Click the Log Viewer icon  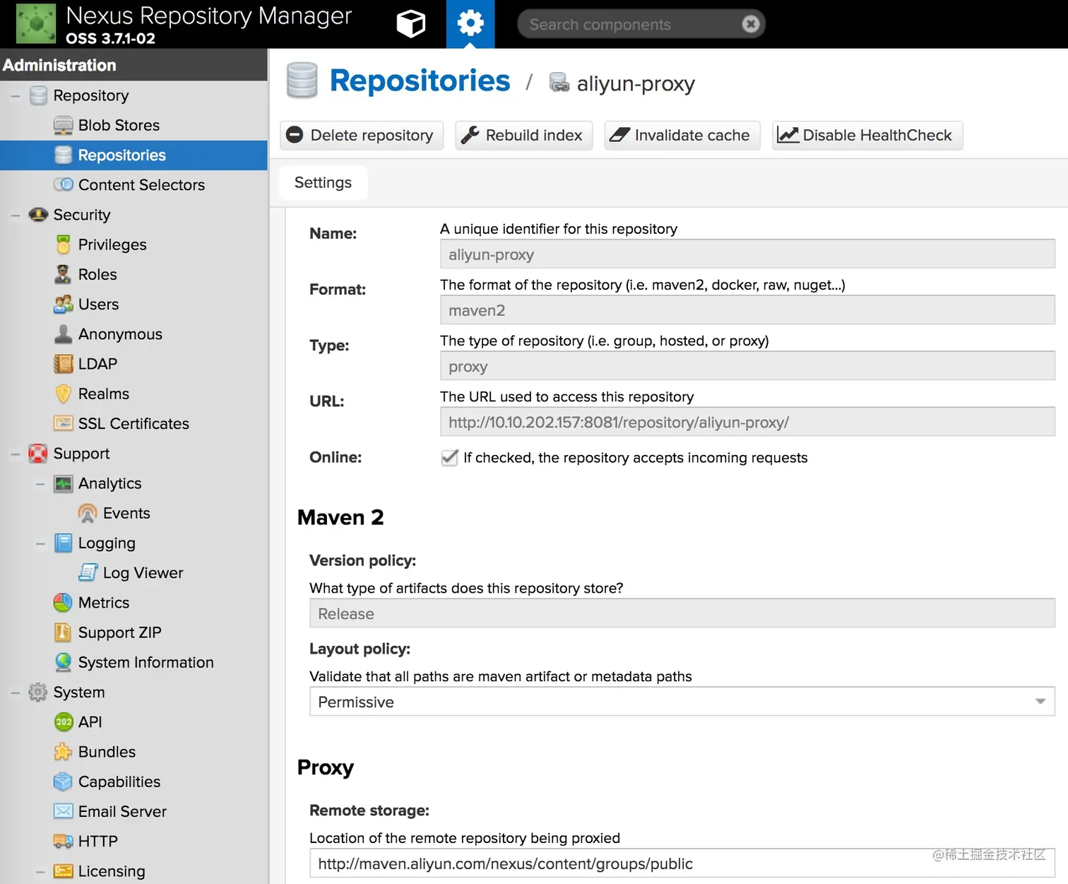[x=88, y=572]
